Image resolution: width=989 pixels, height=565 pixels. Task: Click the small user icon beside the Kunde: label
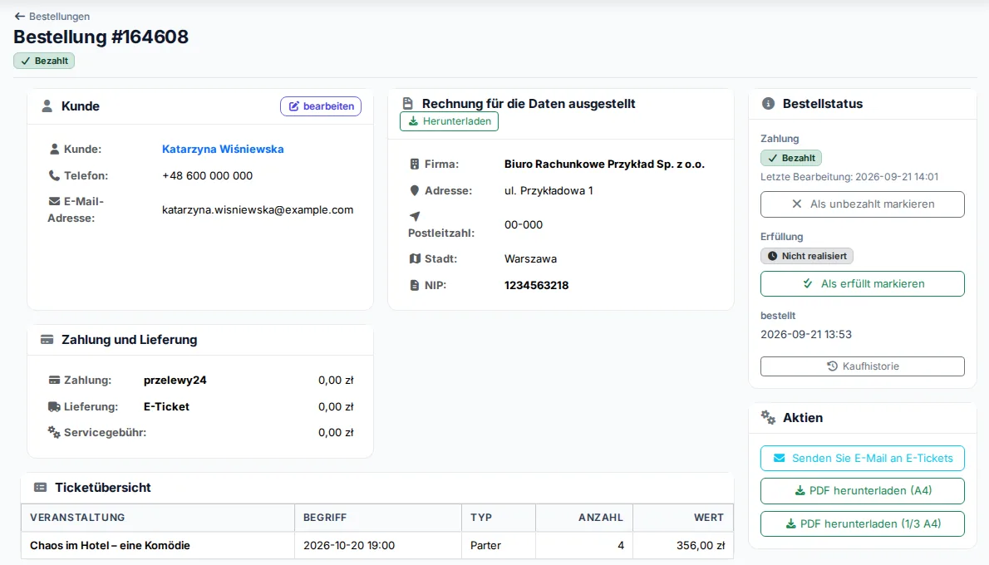click(54, 149)
